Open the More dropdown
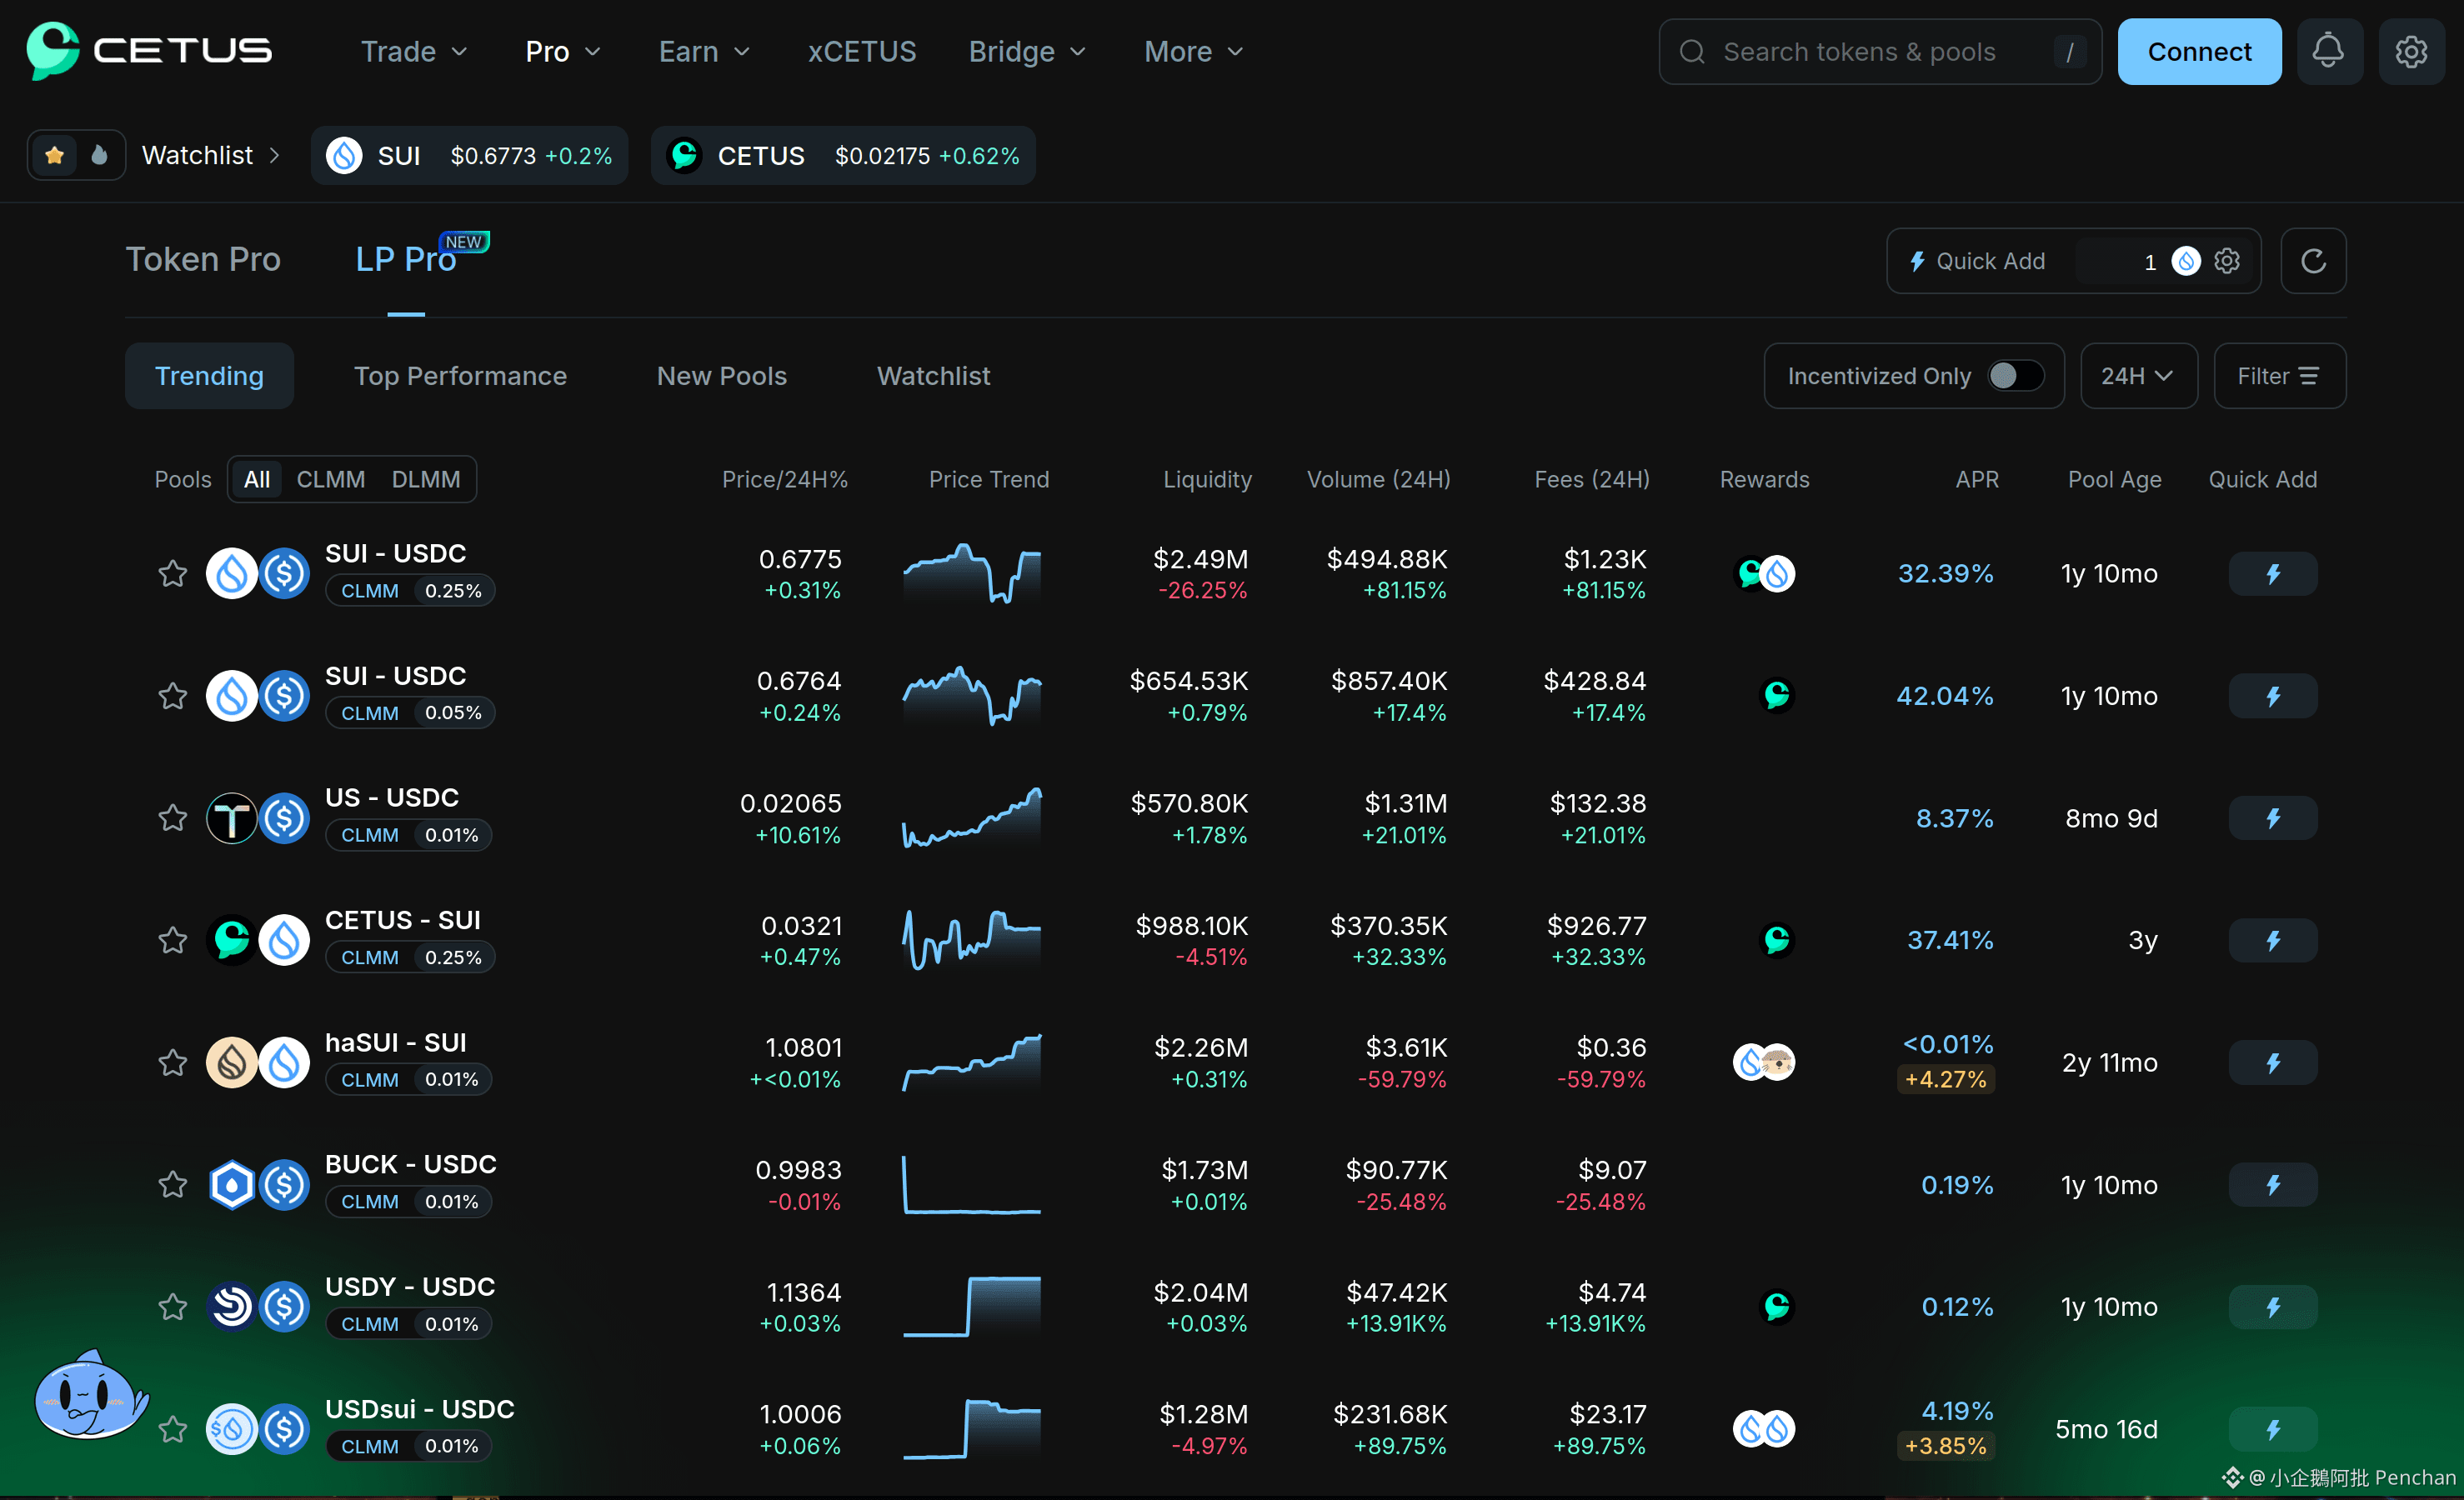 [x=1194, y=51]
